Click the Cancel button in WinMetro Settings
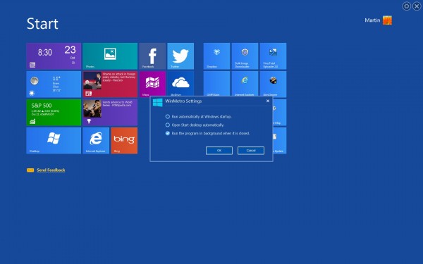Screen dimensions: 423x264 coord(251,151)
